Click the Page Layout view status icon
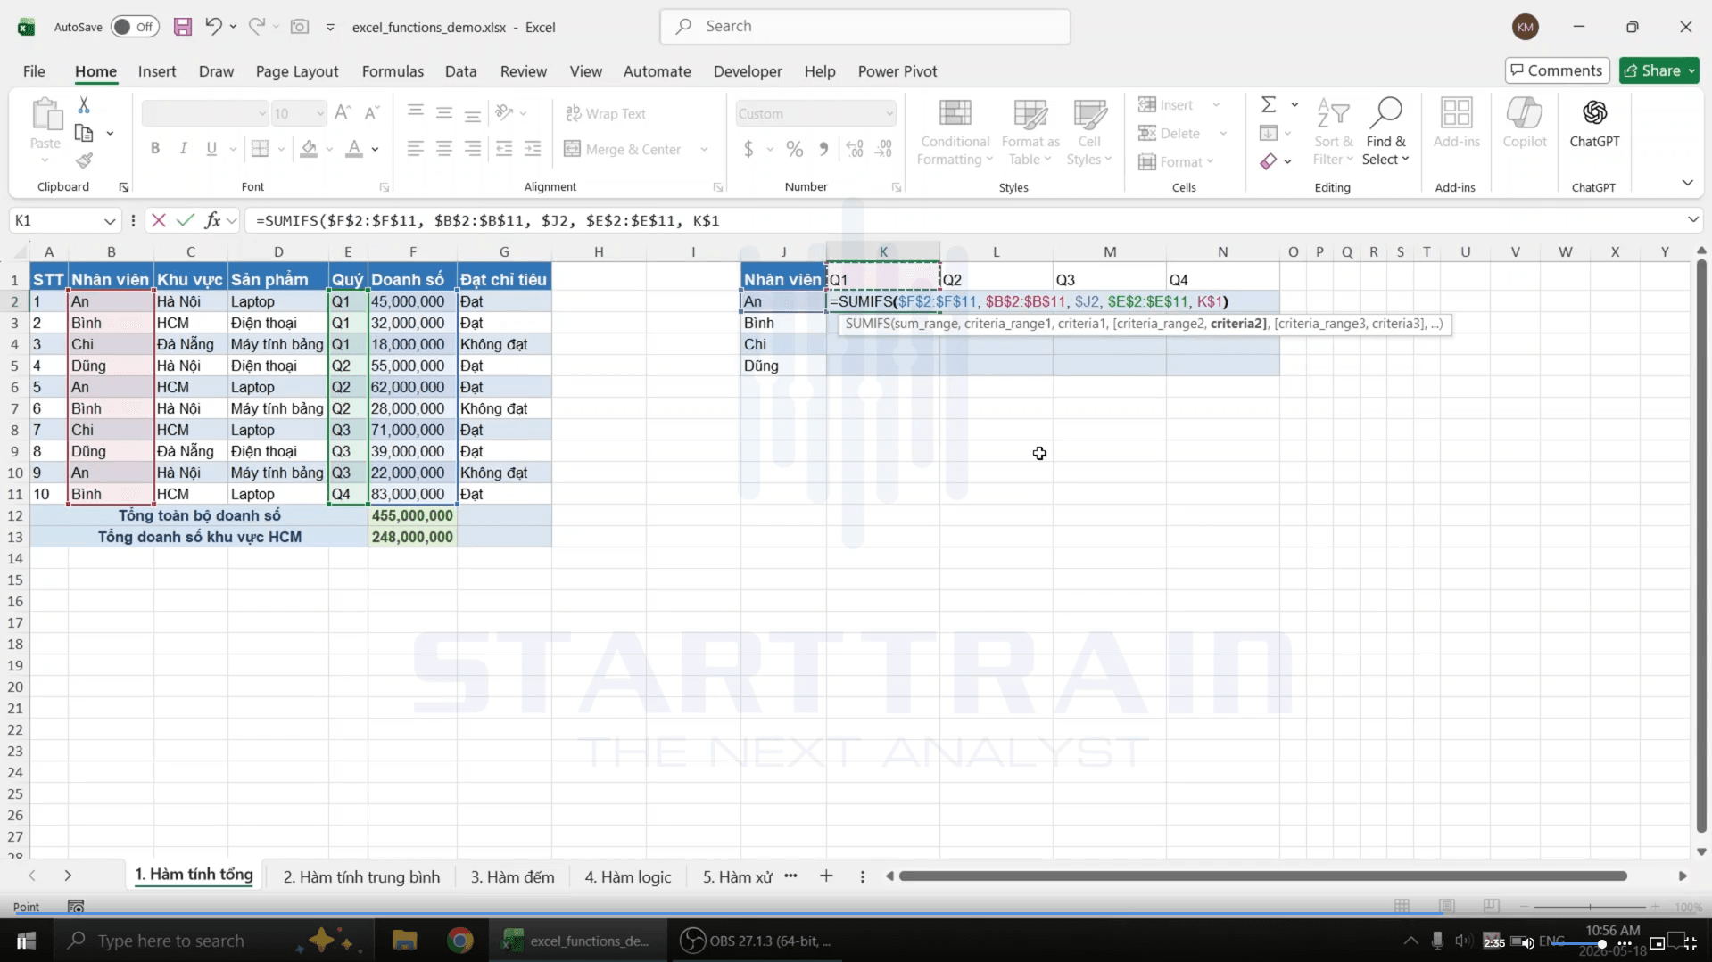Image resolution: width=1712 pixels, height=962 pixels. [x=1447, y=906]
